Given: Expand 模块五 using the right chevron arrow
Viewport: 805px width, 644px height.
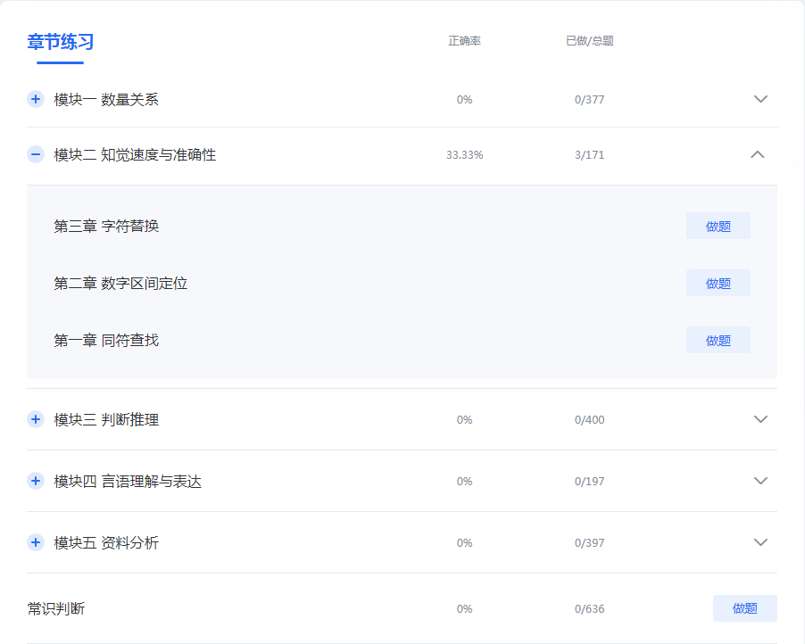Looking at the screenshot, I should 760,542.
